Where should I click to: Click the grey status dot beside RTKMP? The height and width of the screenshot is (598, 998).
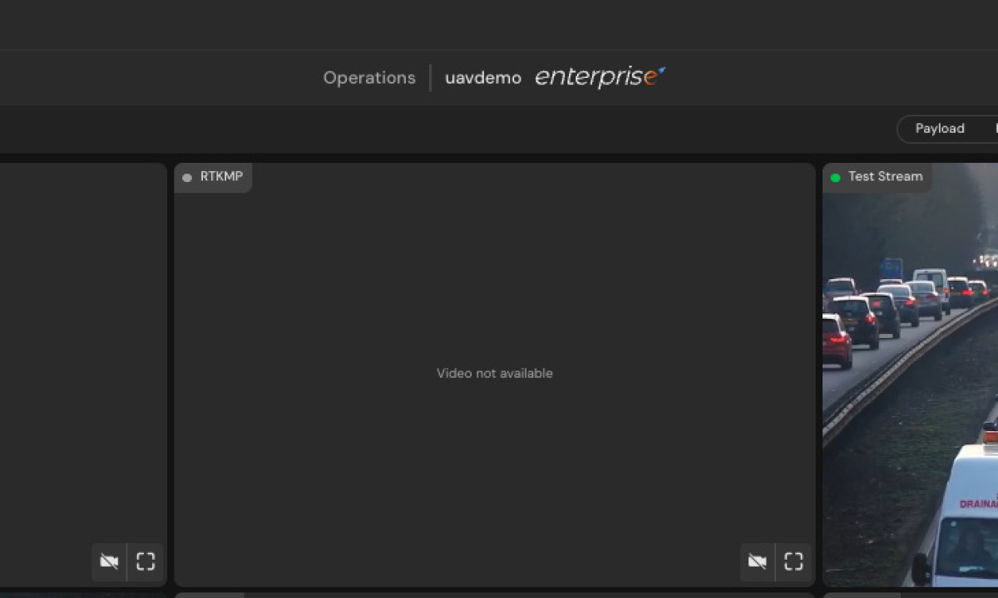(187, 177)
